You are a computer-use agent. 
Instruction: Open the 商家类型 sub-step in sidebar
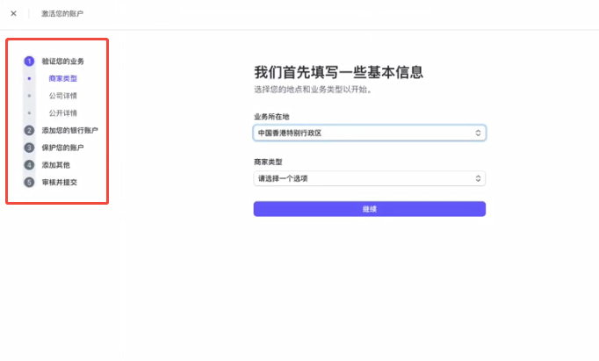(x=62, y=79)
